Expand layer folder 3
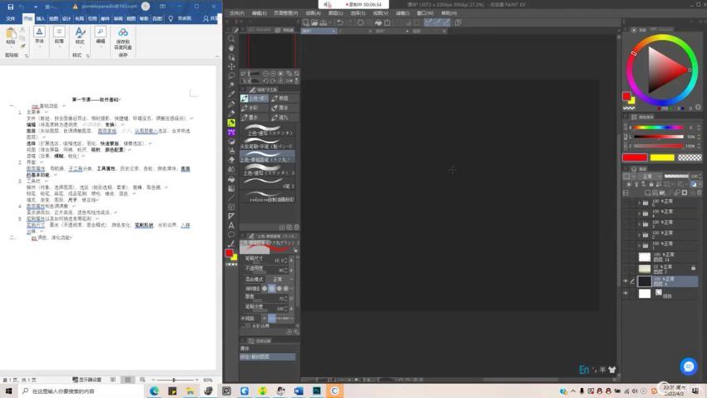The width and height of the screenshot is (707, 398). pos(639,224)
